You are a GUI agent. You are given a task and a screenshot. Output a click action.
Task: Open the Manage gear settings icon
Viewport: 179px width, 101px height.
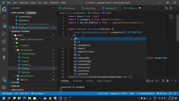click(x=4, y=87)
